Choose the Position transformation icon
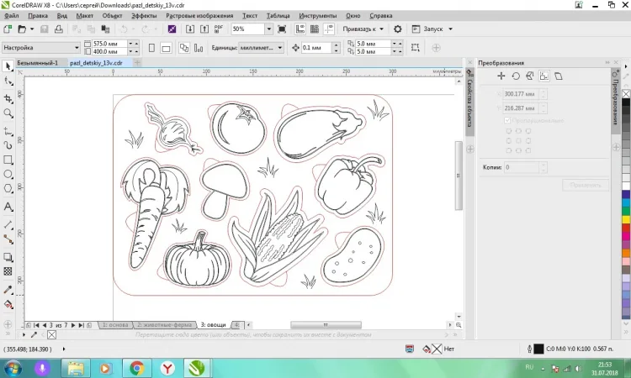The image size is (631, 378). [501, 76]
